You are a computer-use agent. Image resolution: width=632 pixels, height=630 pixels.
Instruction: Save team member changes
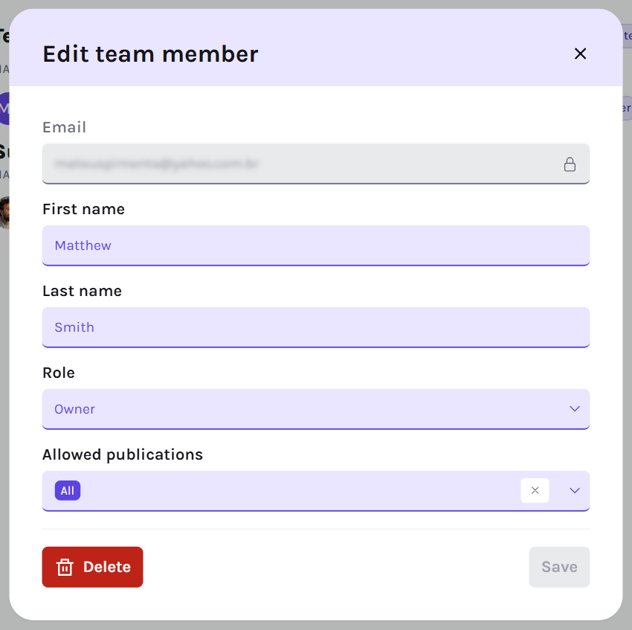pyautogui.click(x=559, y=567)
